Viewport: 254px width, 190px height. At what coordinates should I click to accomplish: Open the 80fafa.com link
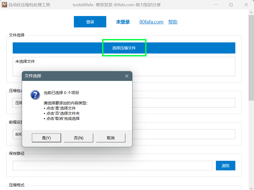(151, 22)
